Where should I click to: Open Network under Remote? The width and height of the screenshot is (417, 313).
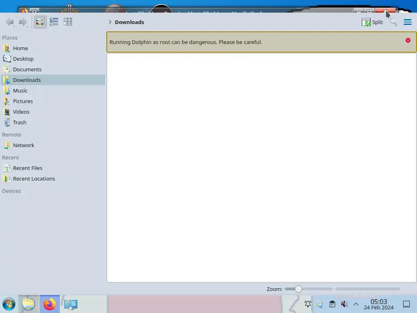pyautogui.click(x=53, y=145)
